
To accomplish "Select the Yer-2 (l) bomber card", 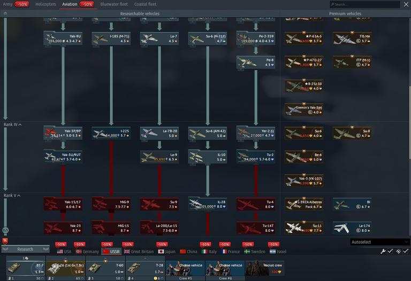I will point(256,133).
